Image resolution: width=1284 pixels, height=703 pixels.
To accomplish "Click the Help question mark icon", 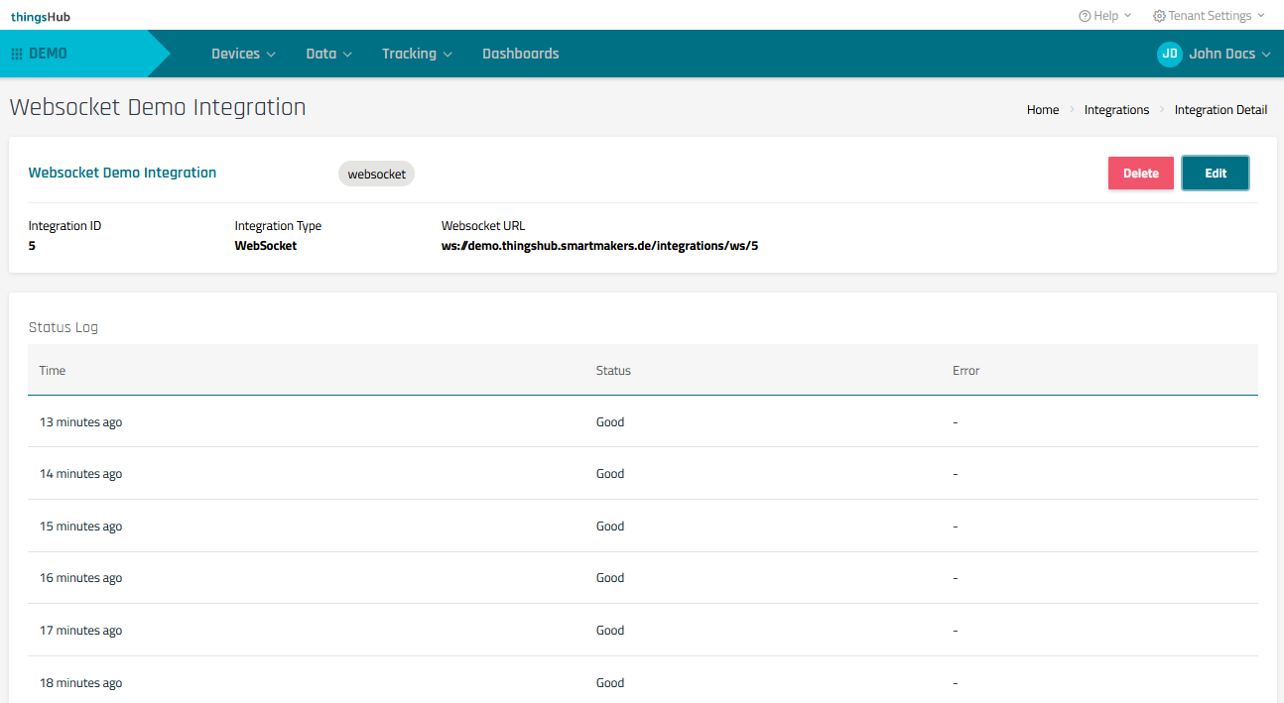I will [x=1085, y=16].
